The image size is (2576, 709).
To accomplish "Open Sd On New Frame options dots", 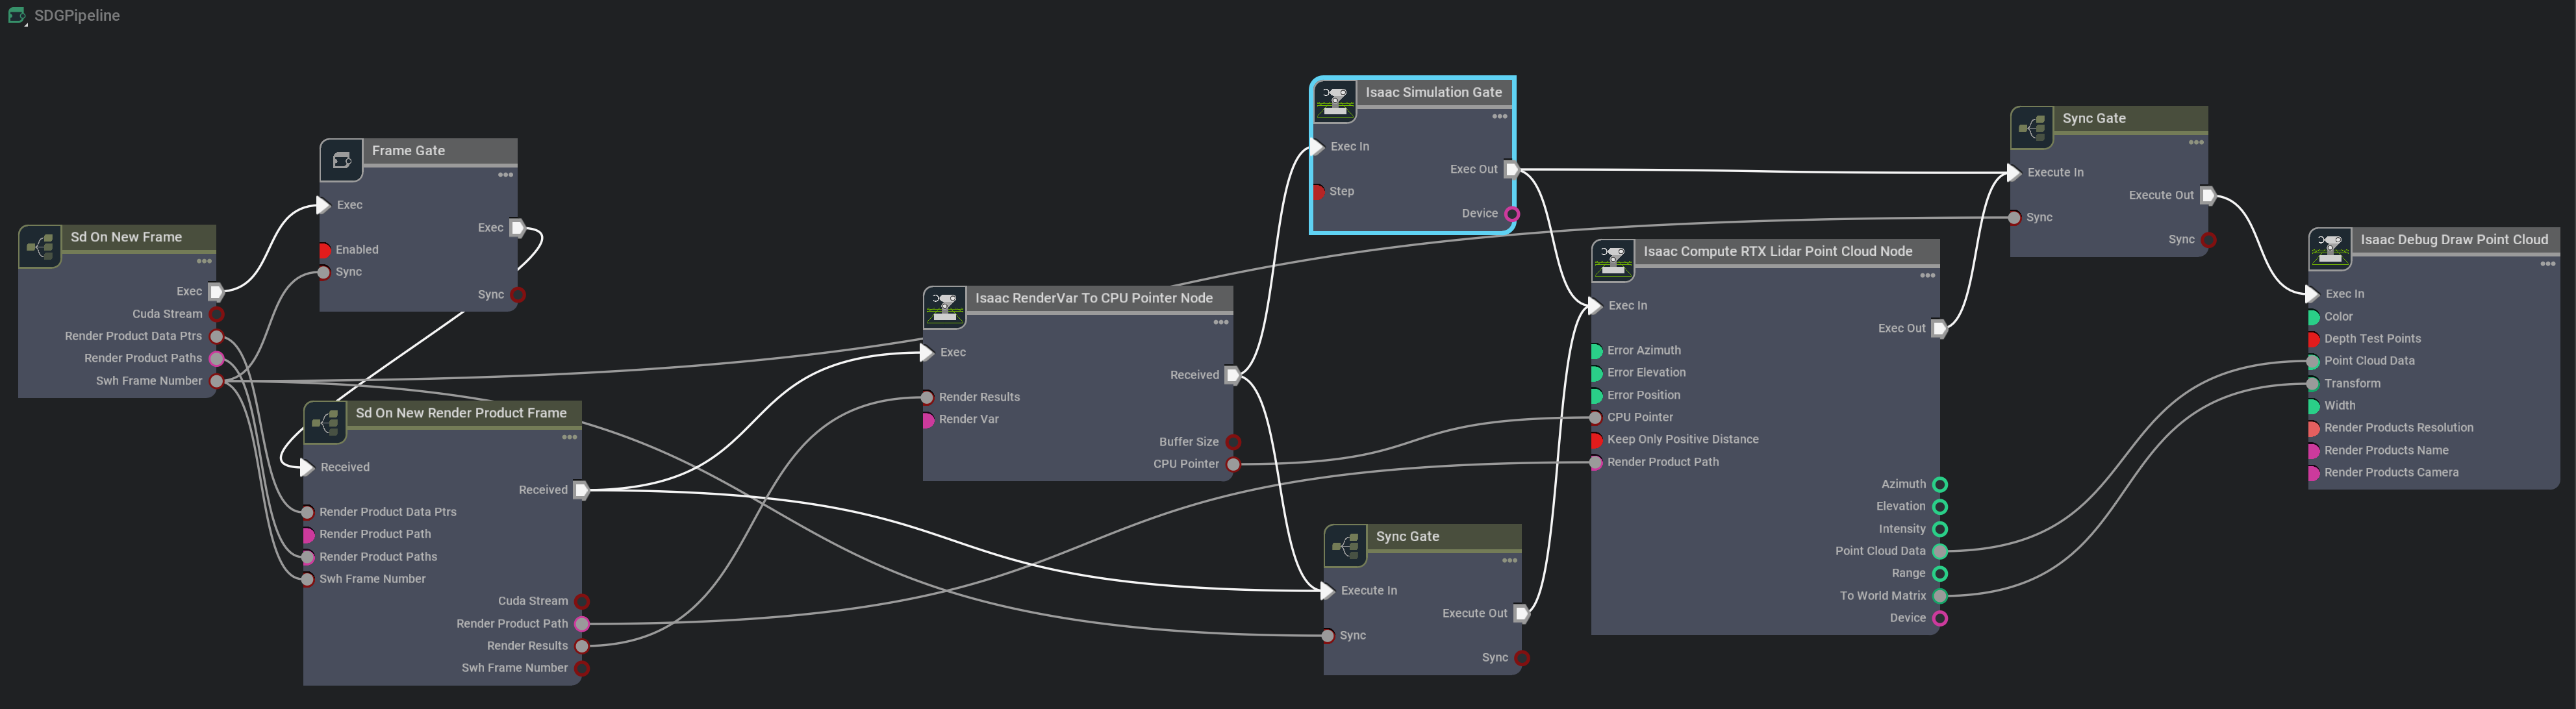I will pyautogui.click(x=204, y=261).
